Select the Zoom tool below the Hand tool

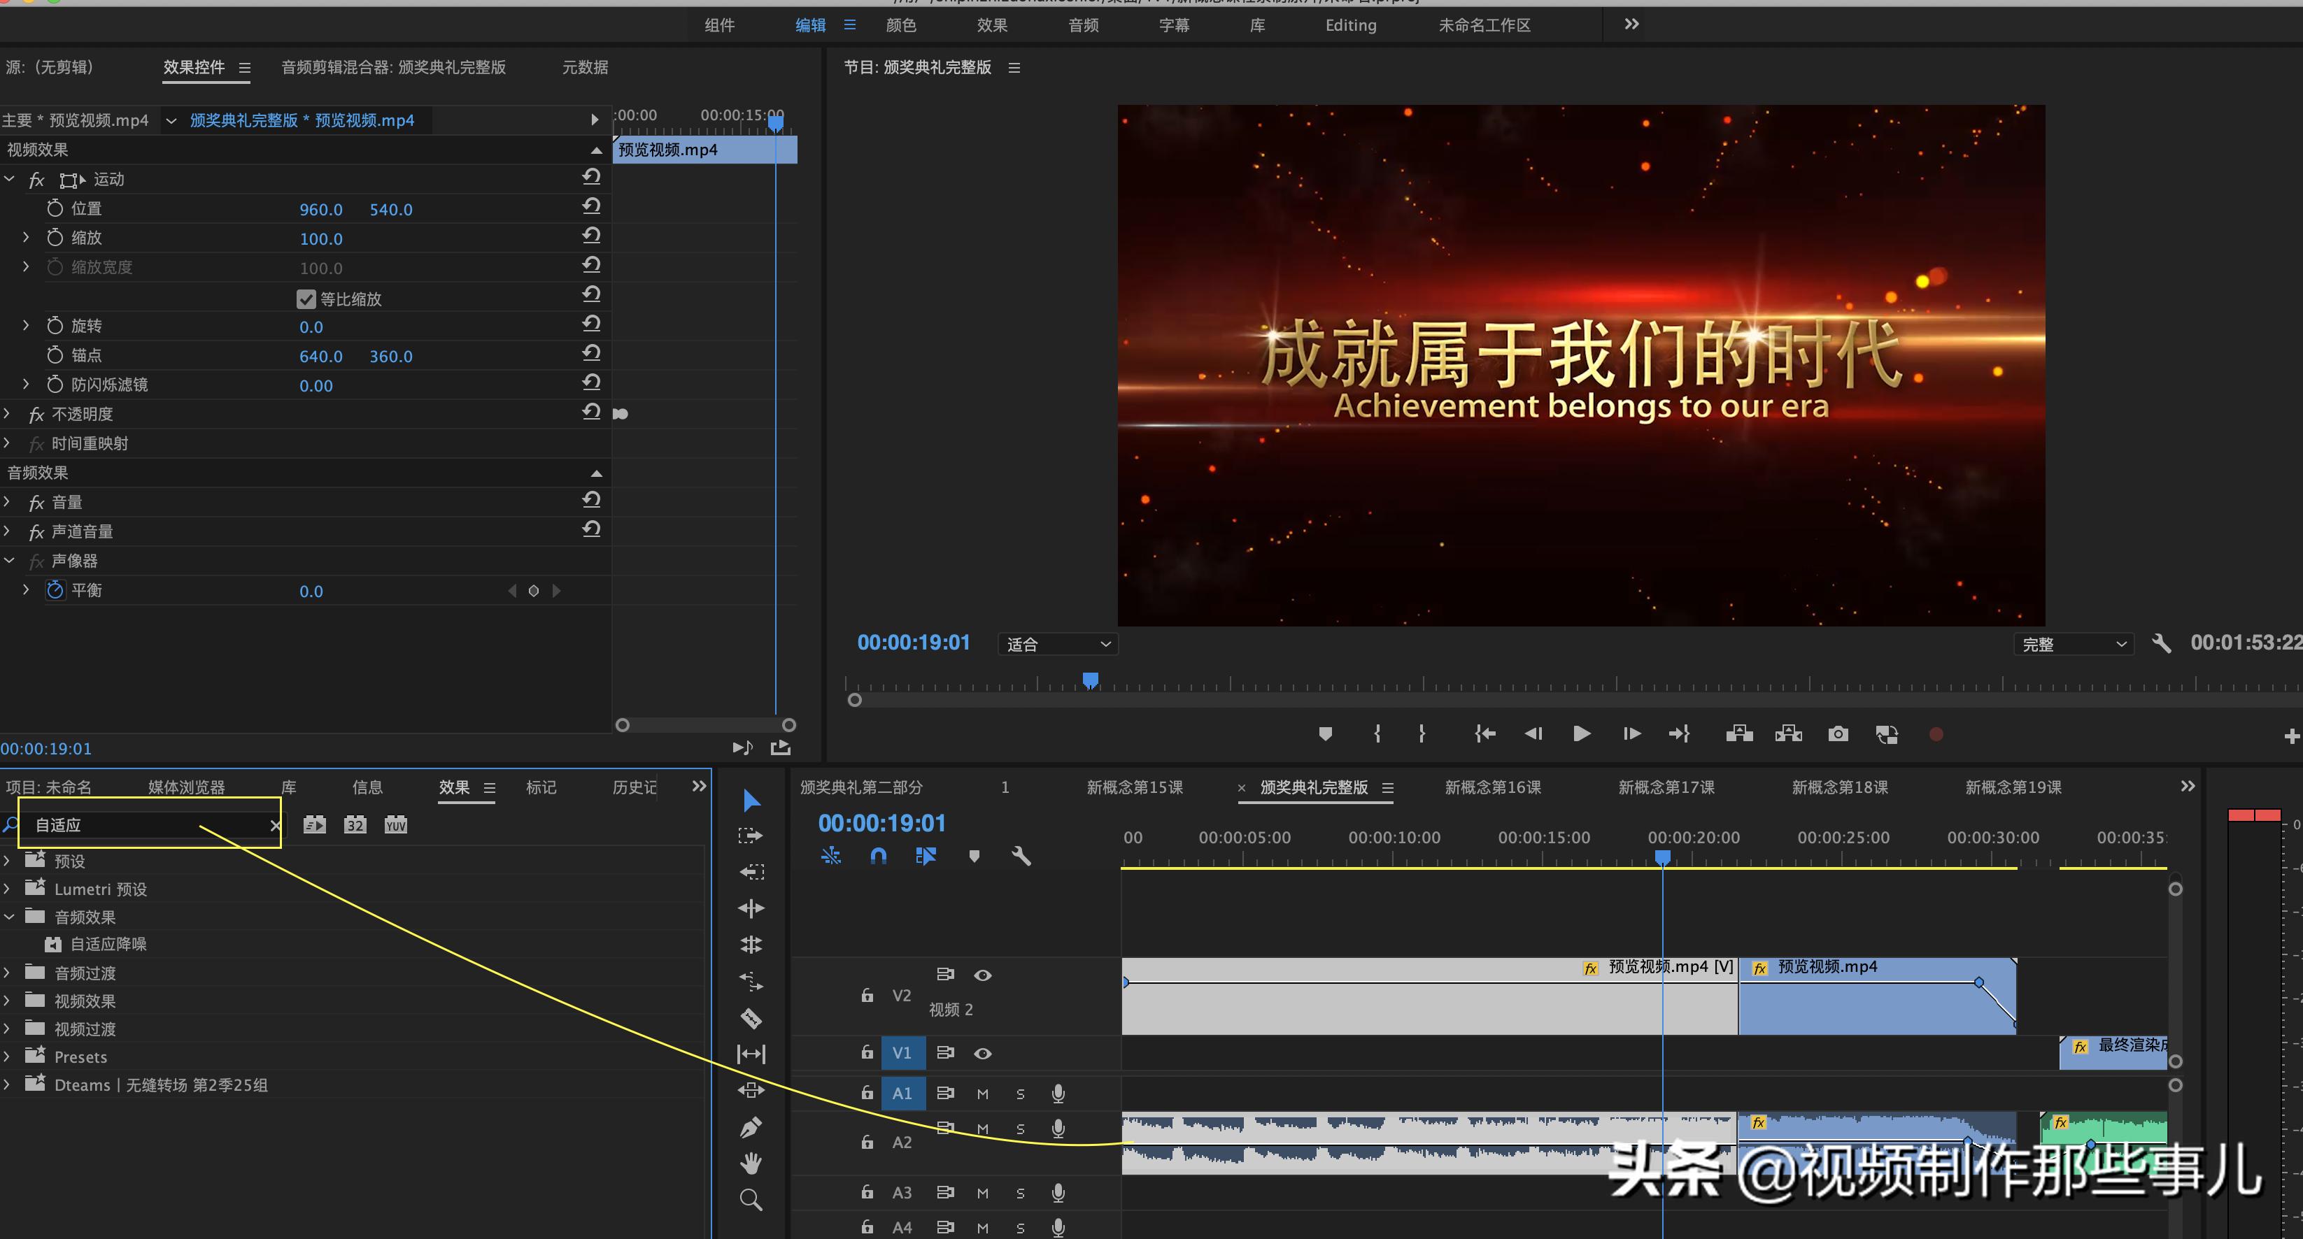tap(751, 1200)
